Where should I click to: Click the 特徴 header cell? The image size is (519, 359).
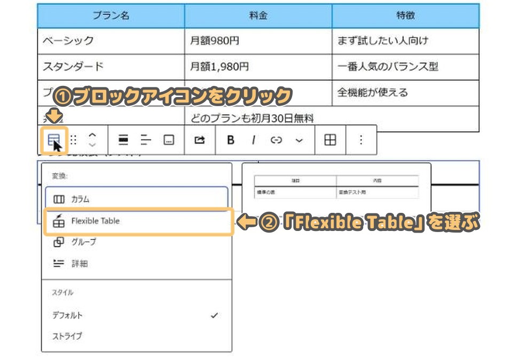[405, 15]
